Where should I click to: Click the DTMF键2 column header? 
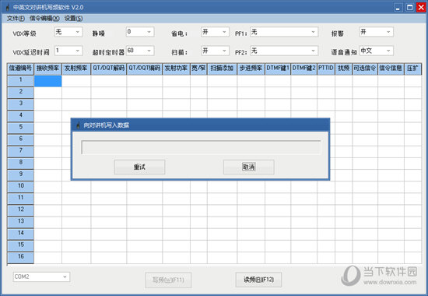[x=303, y=69]
